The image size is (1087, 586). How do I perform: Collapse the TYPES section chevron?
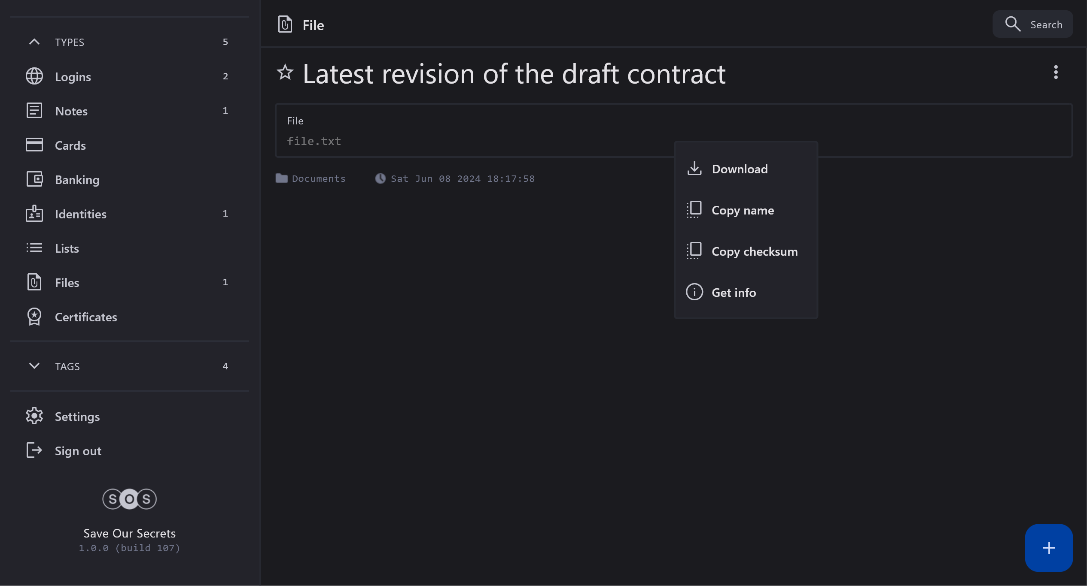tap(34, 42)
